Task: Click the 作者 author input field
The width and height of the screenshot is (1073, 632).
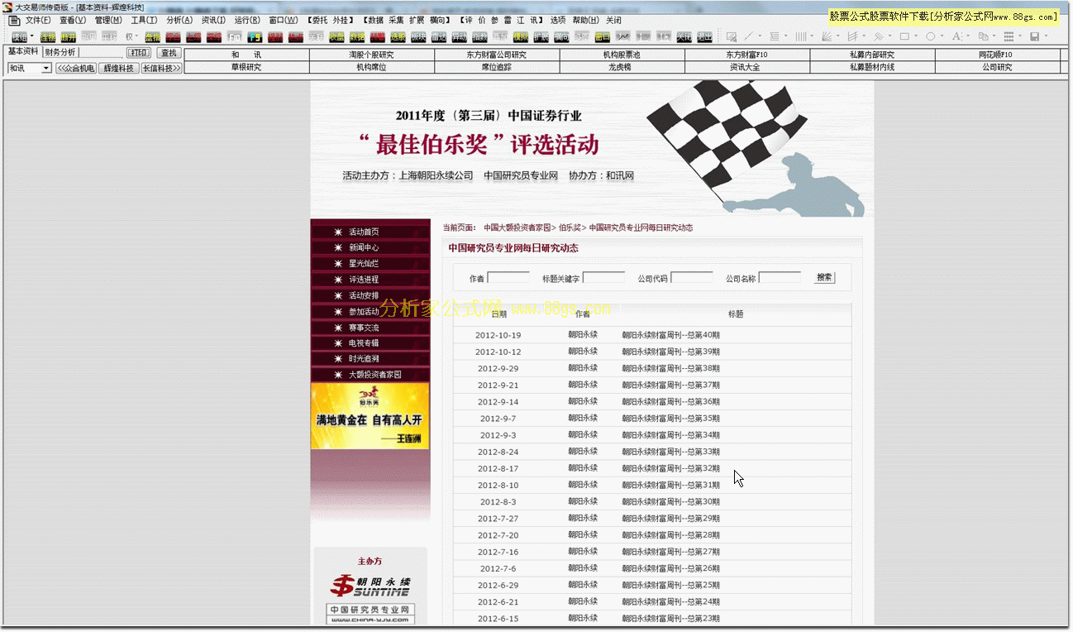Action: (508, 278)
